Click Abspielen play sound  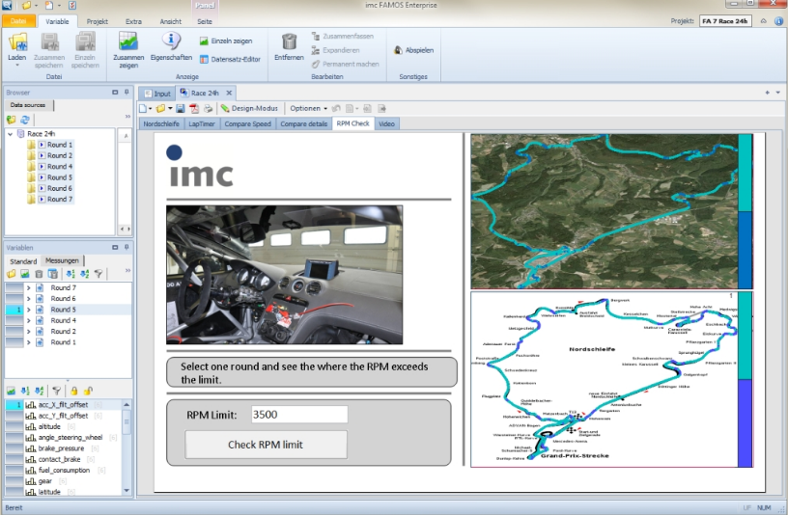(413, 50)
